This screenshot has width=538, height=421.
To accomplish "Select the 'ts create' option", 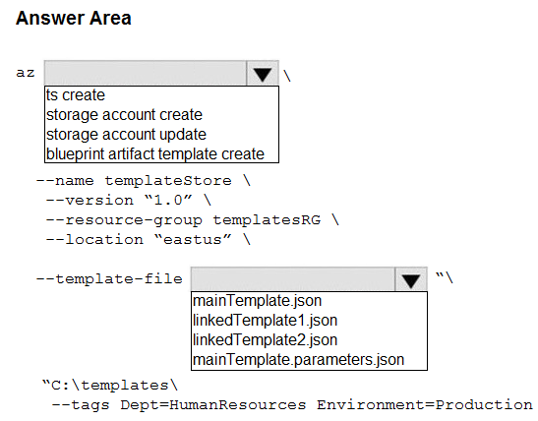I will point(76,95).
